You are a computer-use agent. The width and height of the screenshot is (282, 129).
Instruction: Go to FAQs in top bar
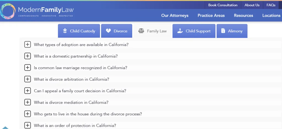tap(271, 5)
